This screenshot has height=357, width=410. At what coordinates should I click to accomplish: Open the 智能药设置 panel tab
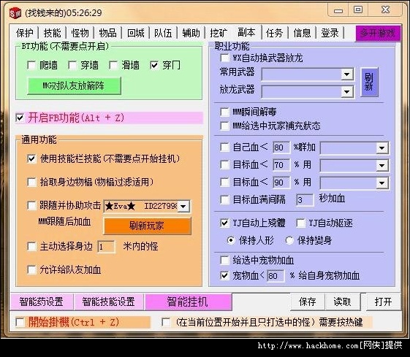coord(42,302)
